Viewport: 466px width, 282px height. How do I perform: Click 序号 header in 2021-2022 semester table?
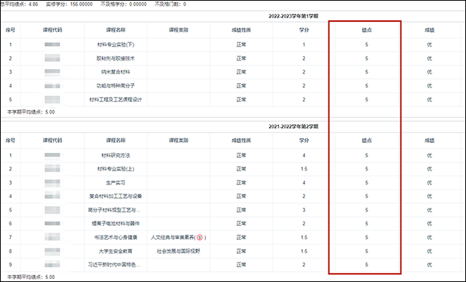point(10,141)
